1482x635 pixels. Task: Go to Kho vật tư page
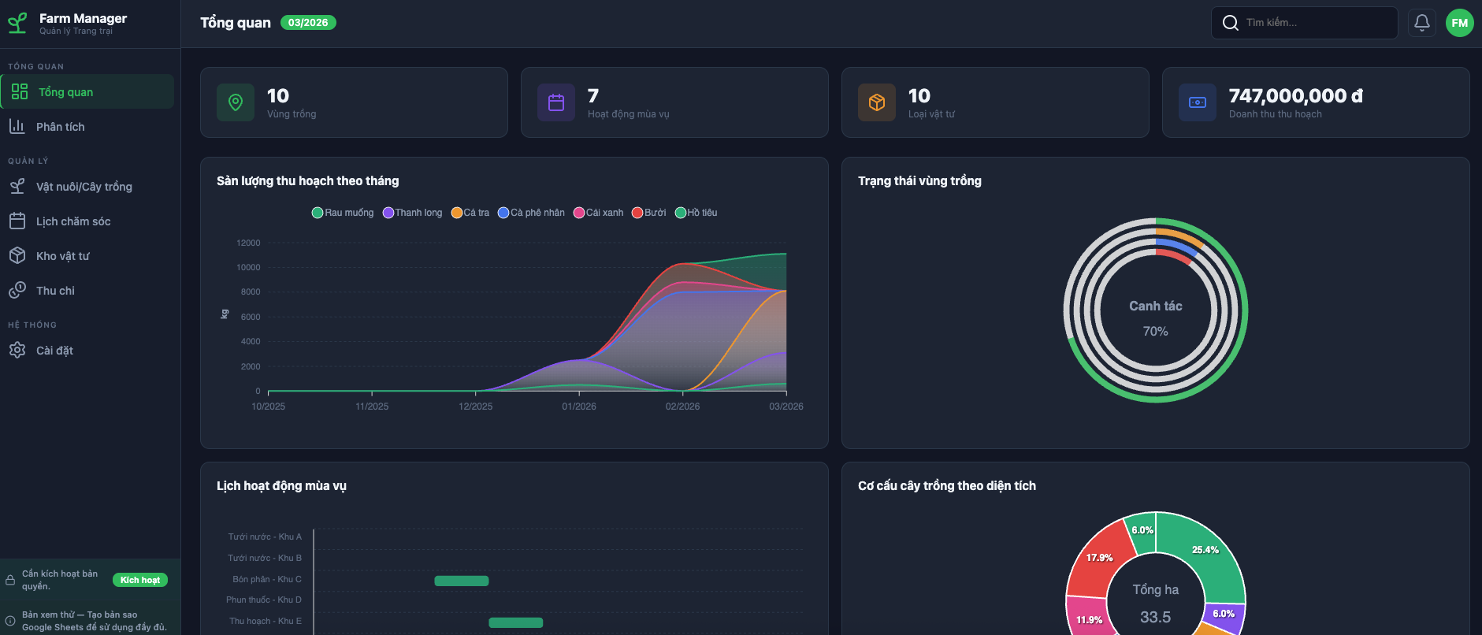[63, 256]
